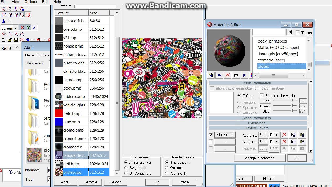Click the material search field in Materials Editor
The height and width of the screenshot is (187, 332).
click(269, 32)
